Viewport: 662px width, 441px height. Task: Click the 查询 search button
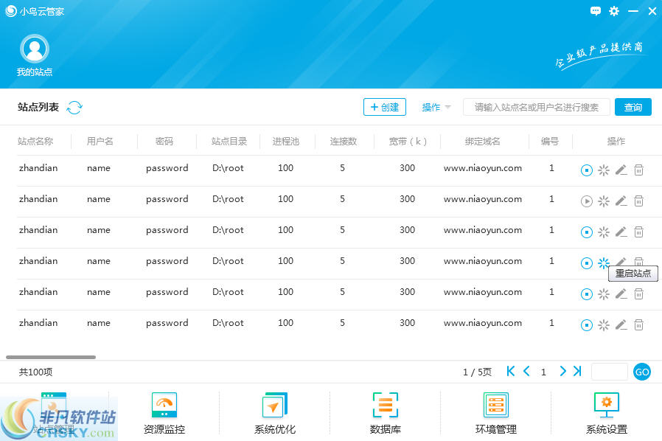(633, 107)
